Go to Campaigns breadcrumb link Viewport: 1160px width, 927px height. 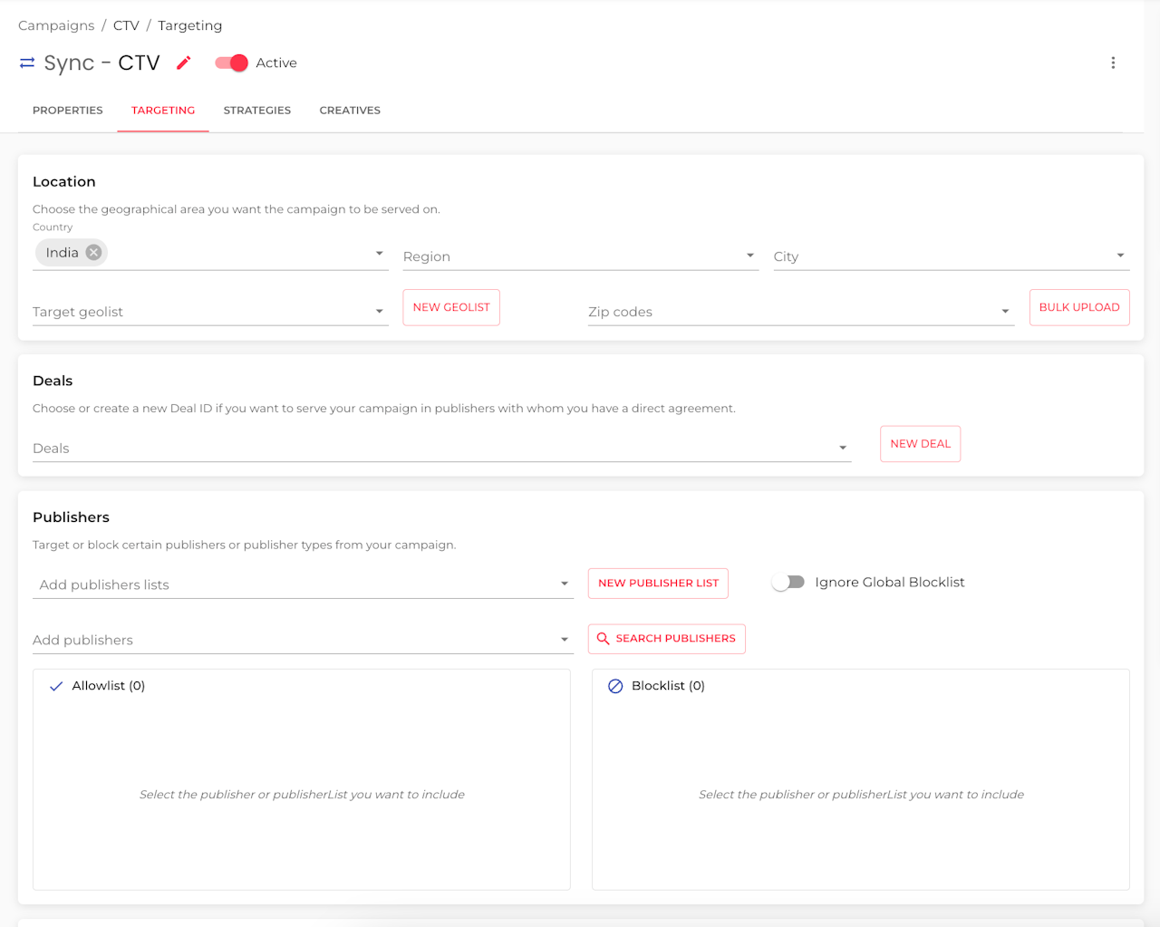56,25
